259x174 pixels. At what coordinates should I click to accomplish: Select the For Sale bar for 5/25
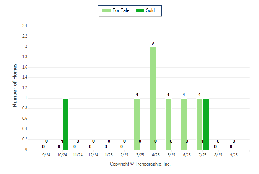tap(168, 124)
